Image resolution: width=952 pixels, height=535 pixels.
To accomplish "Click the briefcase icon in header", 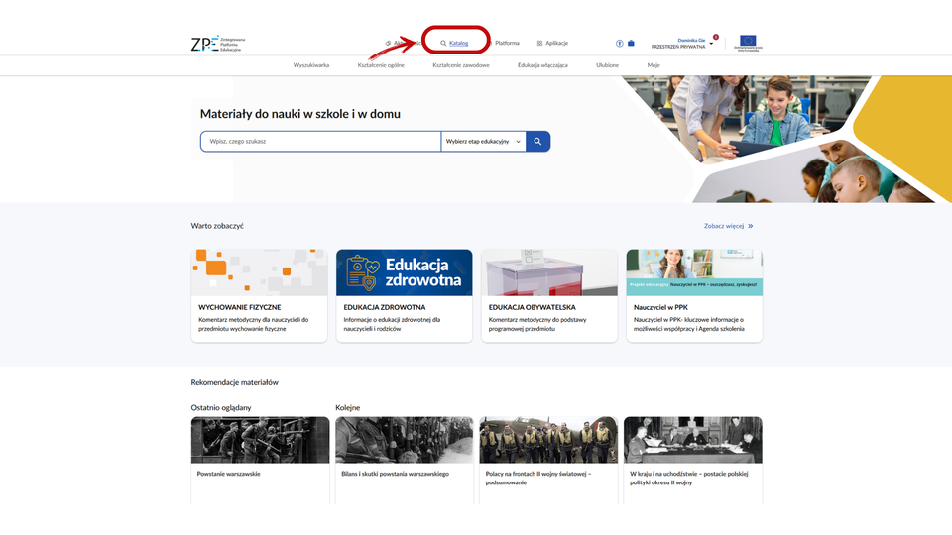I will (x=631, y=44).
